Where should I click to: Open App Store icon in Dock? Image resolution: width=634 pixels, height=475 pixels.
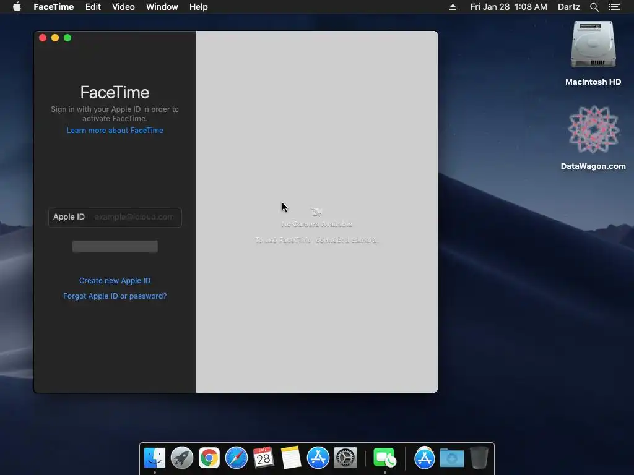tap(318, 458)
